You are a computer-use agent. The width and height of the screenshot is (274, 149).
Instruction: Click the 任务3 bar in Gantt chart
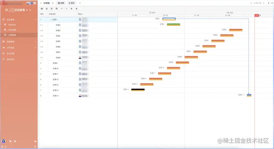pyautogui.click(x=236, y=30)
